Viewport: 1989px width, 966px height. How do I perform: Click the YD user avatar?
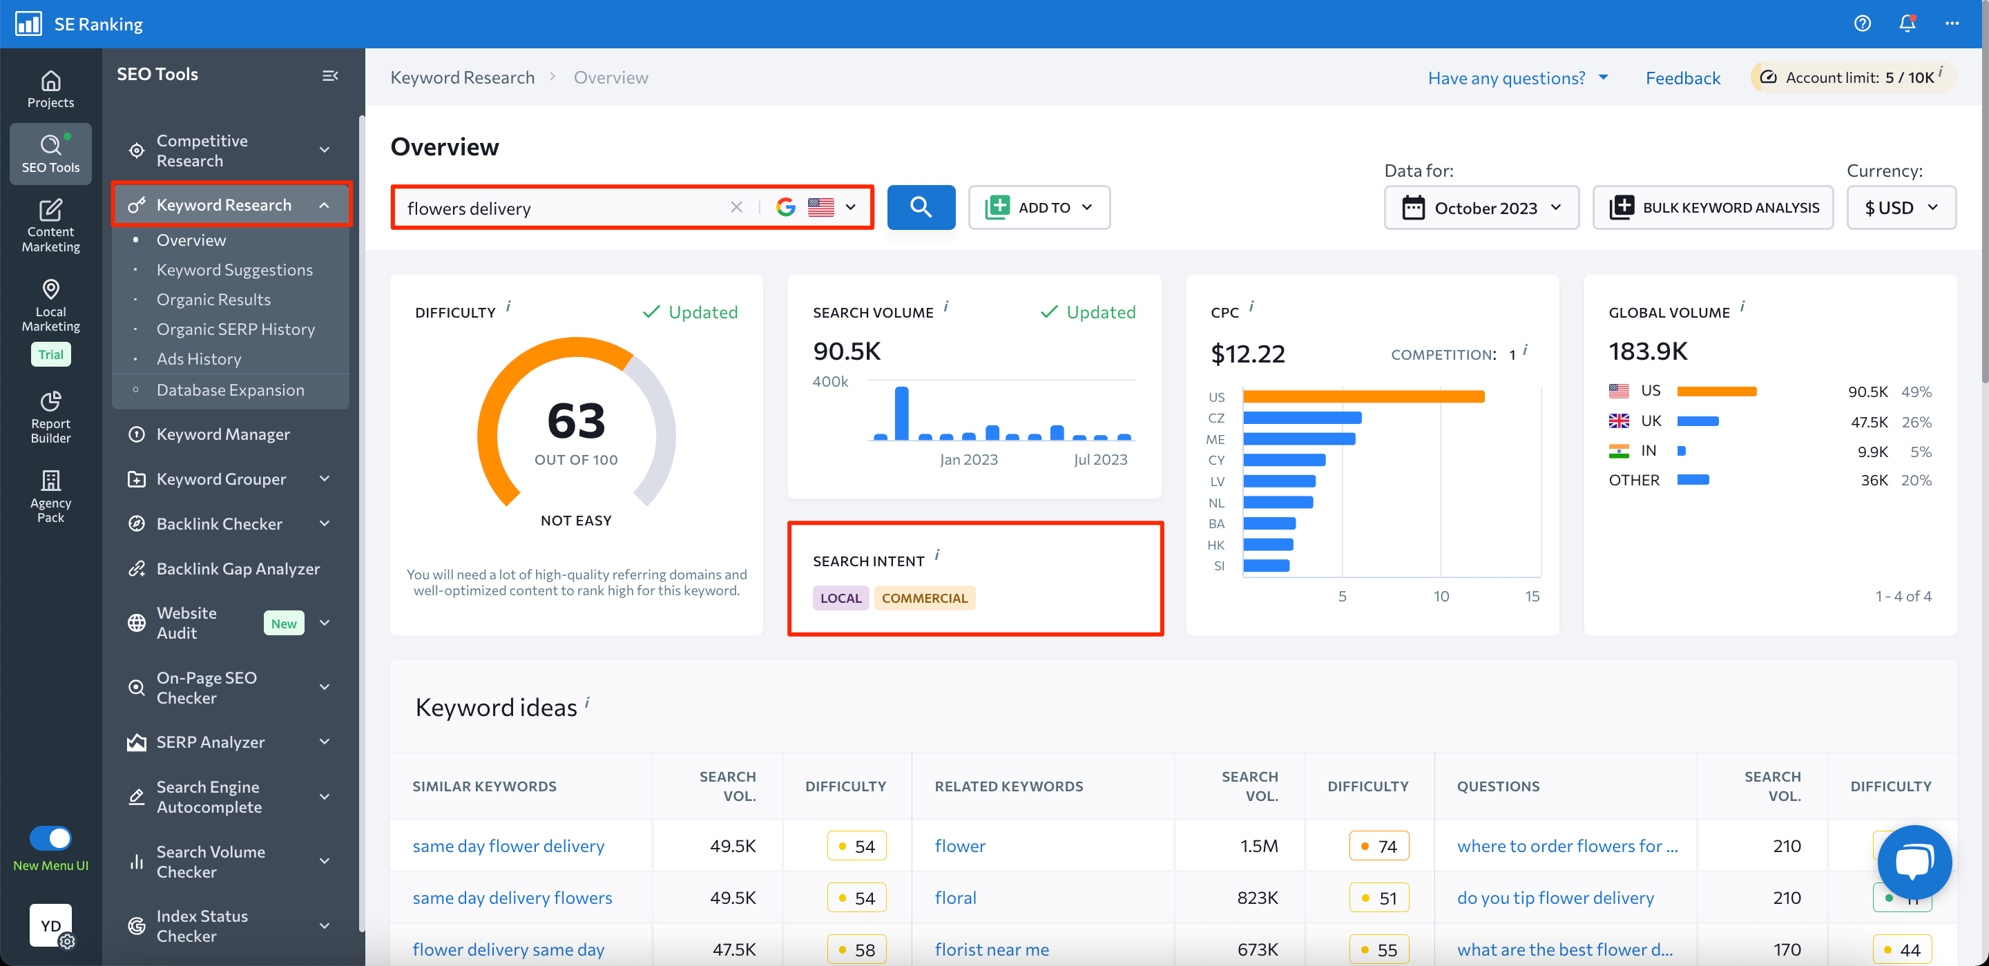coord(51,925)
